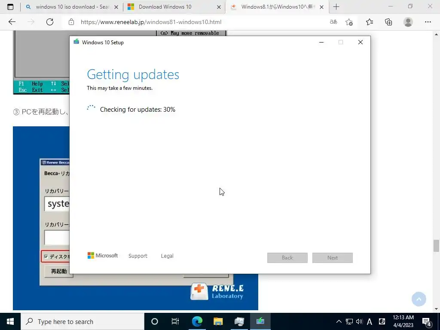The image size is (440, 330).
Task: Click the Next button in Setup
Action: [333, 258]
